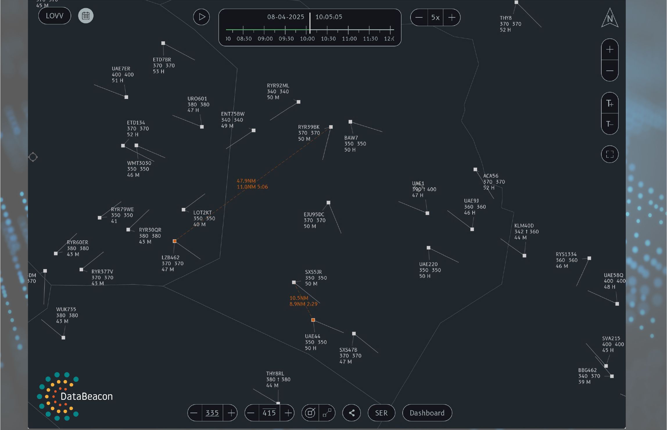Viewport: 667px width, 430px height.
Task: Increase label text size with T+
Action: (x=609, y=103)
